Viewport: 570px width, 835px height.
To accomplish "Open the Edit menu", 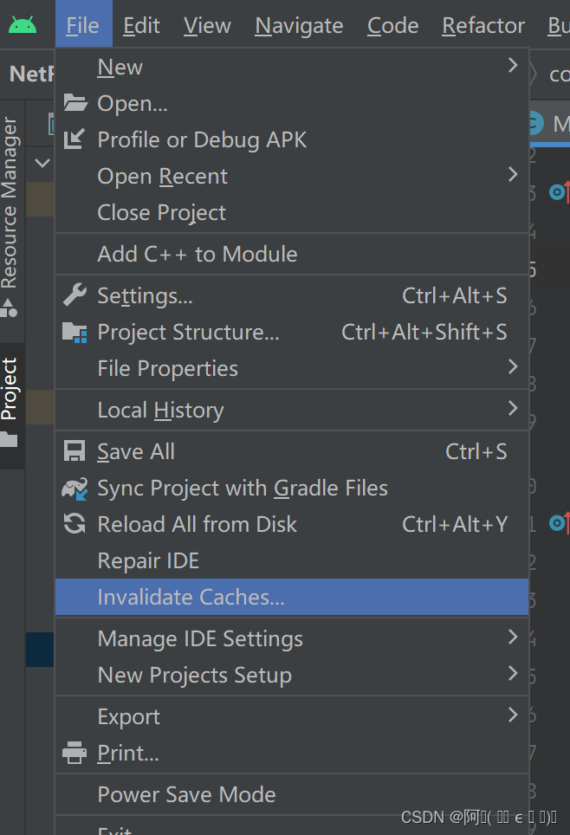I will pos(141,25).
